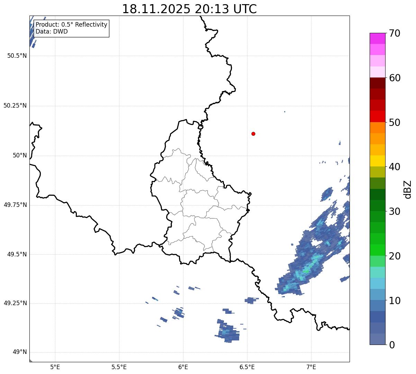This screenshot has width=416, height=374.
Task: Click the '5.5°E' longitude label
Action: tap(119, 367)
